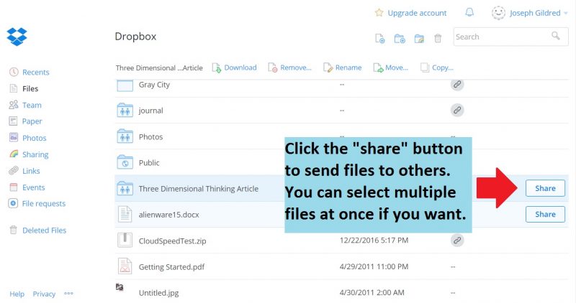Open File requests in the sidebar
576x303 pixels.
pos(44,204)
